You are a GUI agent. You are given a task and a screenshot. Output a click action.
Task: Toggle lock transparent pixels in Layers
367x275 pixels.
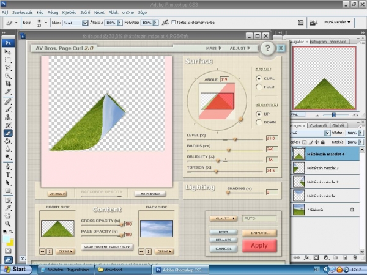304,142
